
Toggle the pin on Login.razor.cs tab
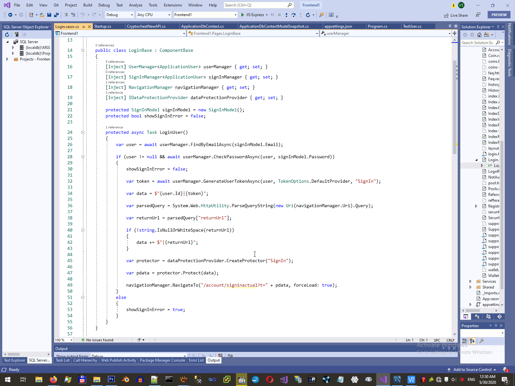point(84,27)
